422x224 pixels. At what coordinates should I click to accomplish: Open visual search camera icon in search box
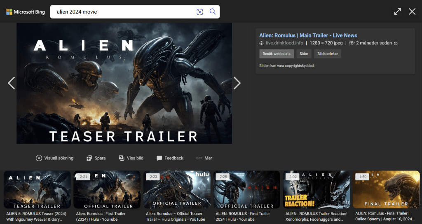tap(200, 12)
